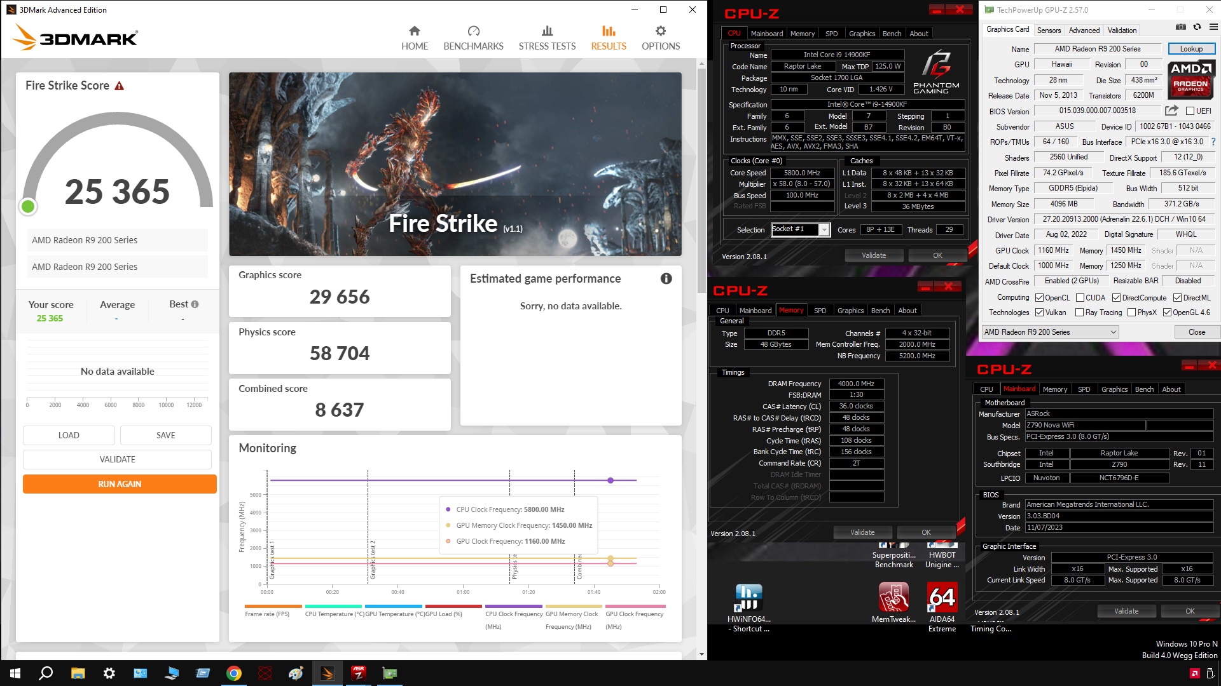1221x686 pixels.
Task: Toggle the DirectCompute checkbox
Action: point(1116,298)
